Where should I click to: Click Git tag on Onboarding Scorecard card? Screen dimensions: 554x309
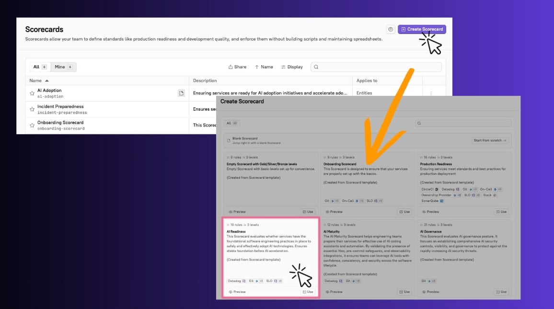point(332,201)
